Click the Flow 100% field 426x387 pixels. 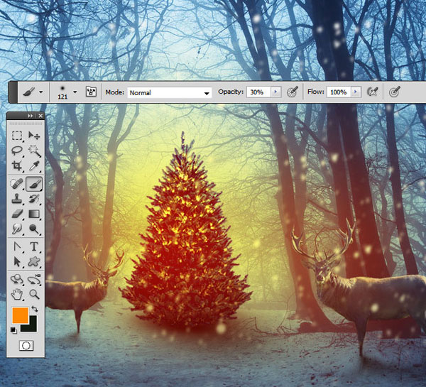point(339,92)
